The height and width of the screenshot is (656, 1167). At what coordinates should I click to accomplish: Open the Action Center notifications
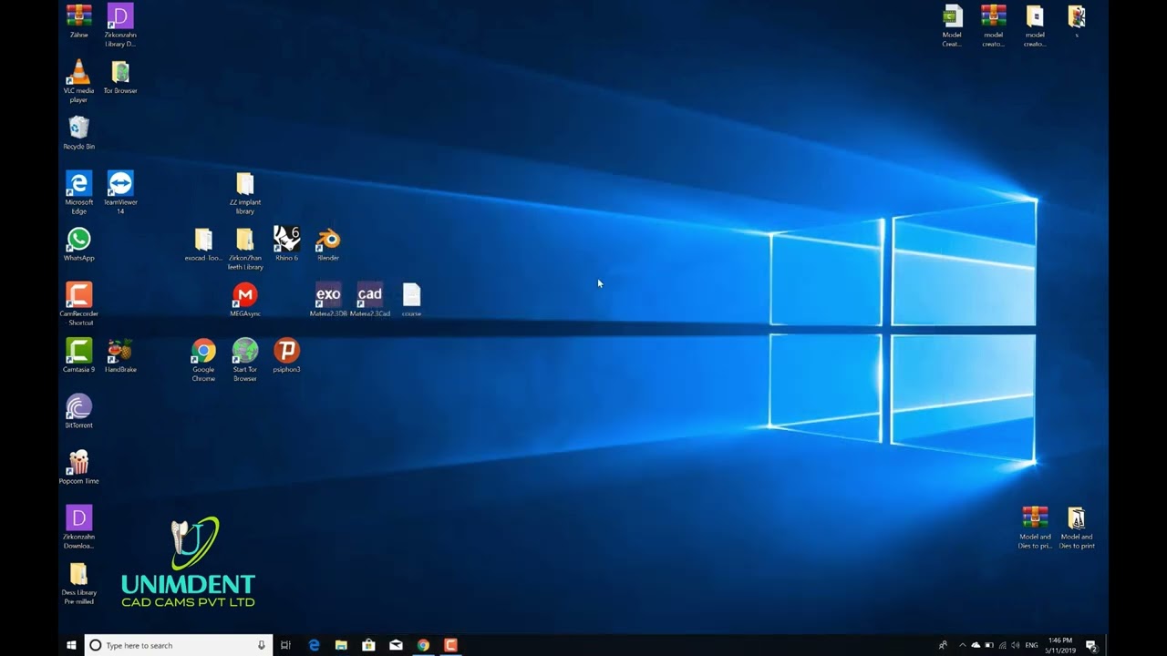click(x=1090, y=645)
